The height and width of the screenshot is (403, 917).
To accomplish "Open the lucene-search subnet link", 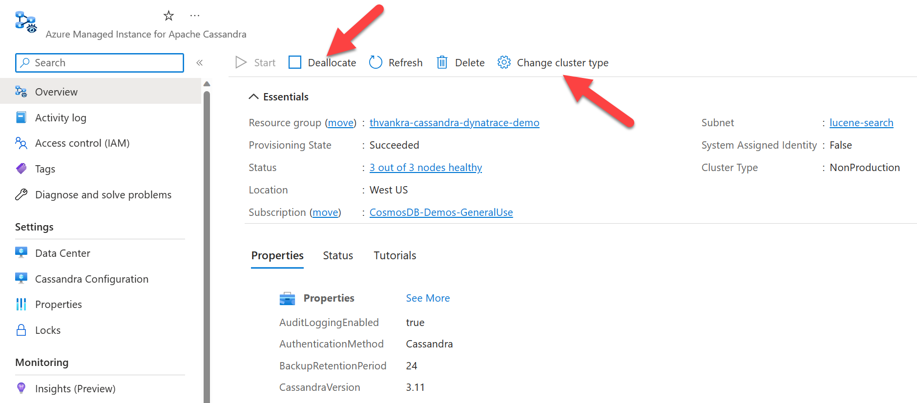I will pos(861,122).
